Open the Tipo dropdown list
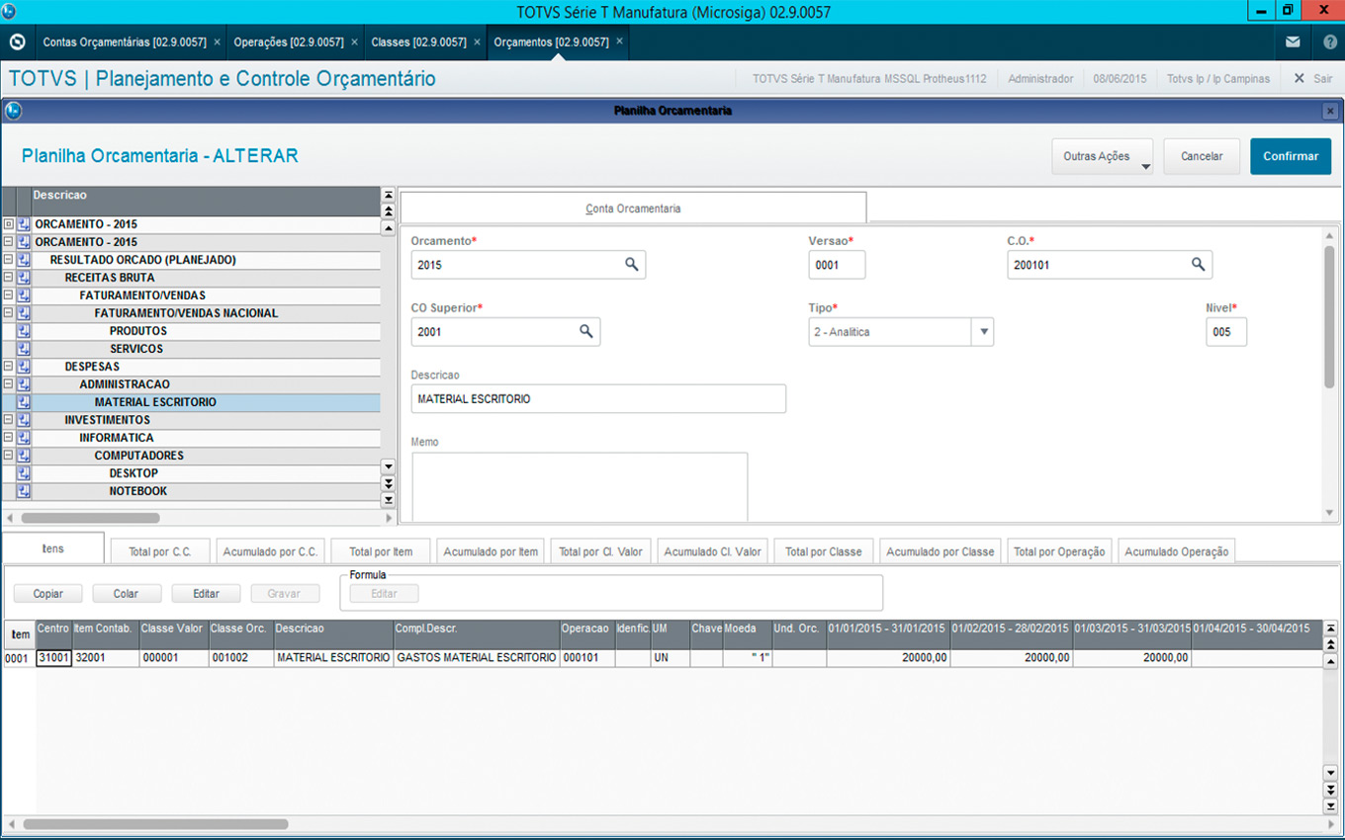The height and width of the screenshot is (840, 1345). pos(983,332)
